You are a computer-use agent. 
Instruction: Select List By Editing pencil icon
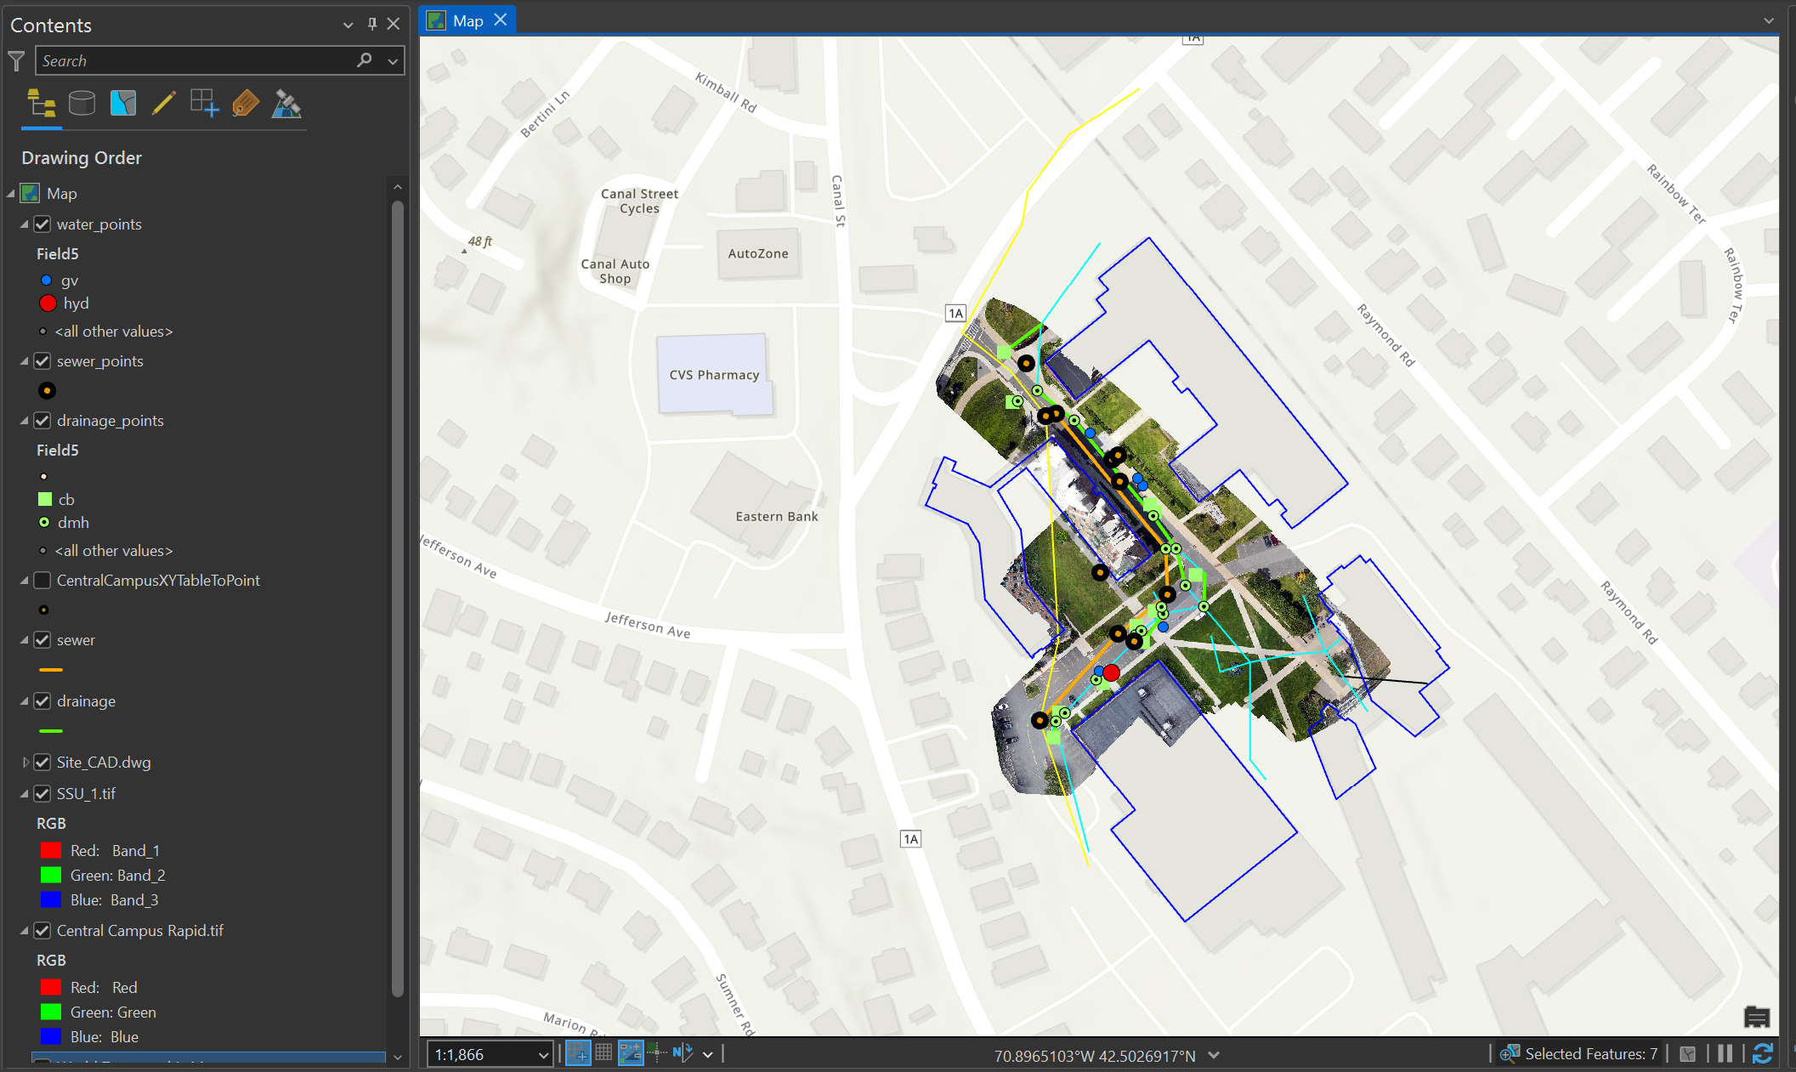pyautogui.click(x=163, y=104)
